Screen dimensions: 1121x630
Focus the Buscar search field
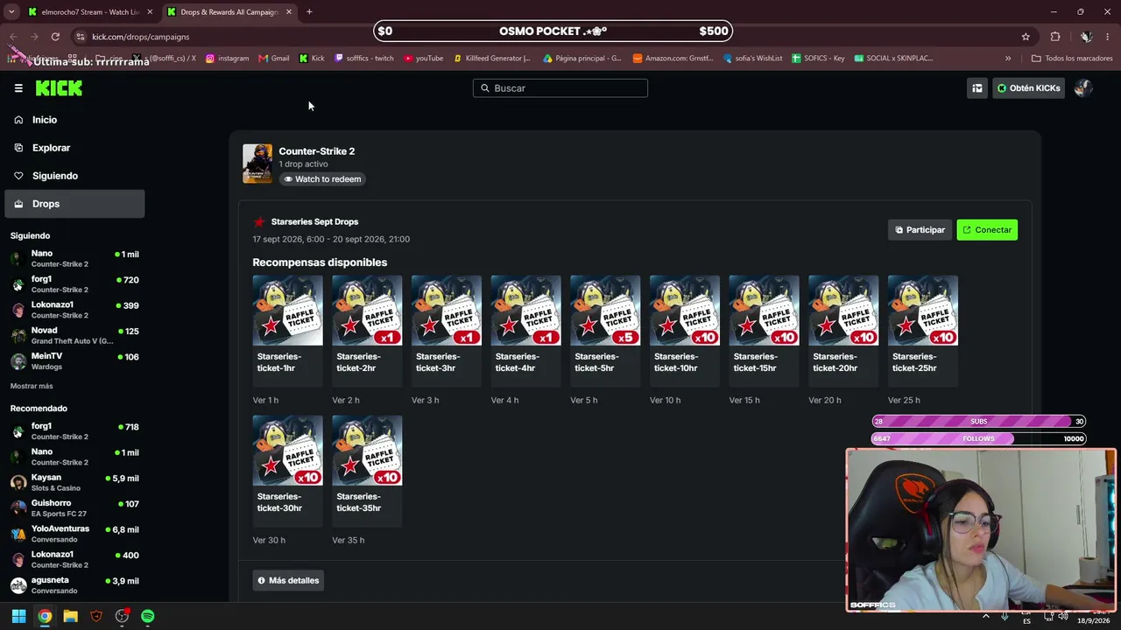pyautogui.click(x=560, y=88)
